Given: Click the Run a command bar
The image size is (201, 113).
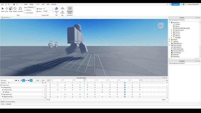Looking at the screenshot, I should (100, 104).
